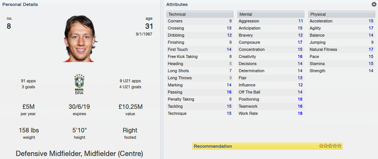Viewport: 378px width, 159px height.
Task: Select the Work Rate attribute row
Action: 271,114
